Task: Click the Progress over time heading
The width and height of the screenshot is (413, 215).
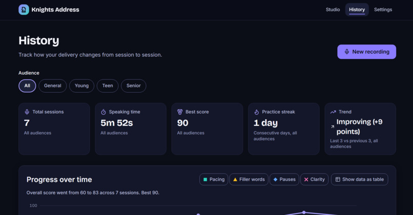Action: tap(59, 180)
